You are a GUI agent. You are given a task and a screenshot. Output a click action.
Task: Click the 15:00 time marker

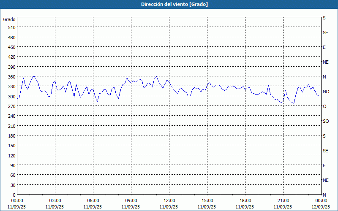(x=207, y=200)
